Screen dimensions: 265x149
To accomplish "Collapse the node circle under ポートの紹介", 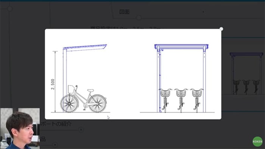I will pyautogui.click(x=81, y=130).
